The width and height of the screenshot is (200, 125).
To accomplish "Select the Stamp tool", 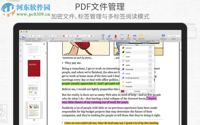I will [128, 36].
